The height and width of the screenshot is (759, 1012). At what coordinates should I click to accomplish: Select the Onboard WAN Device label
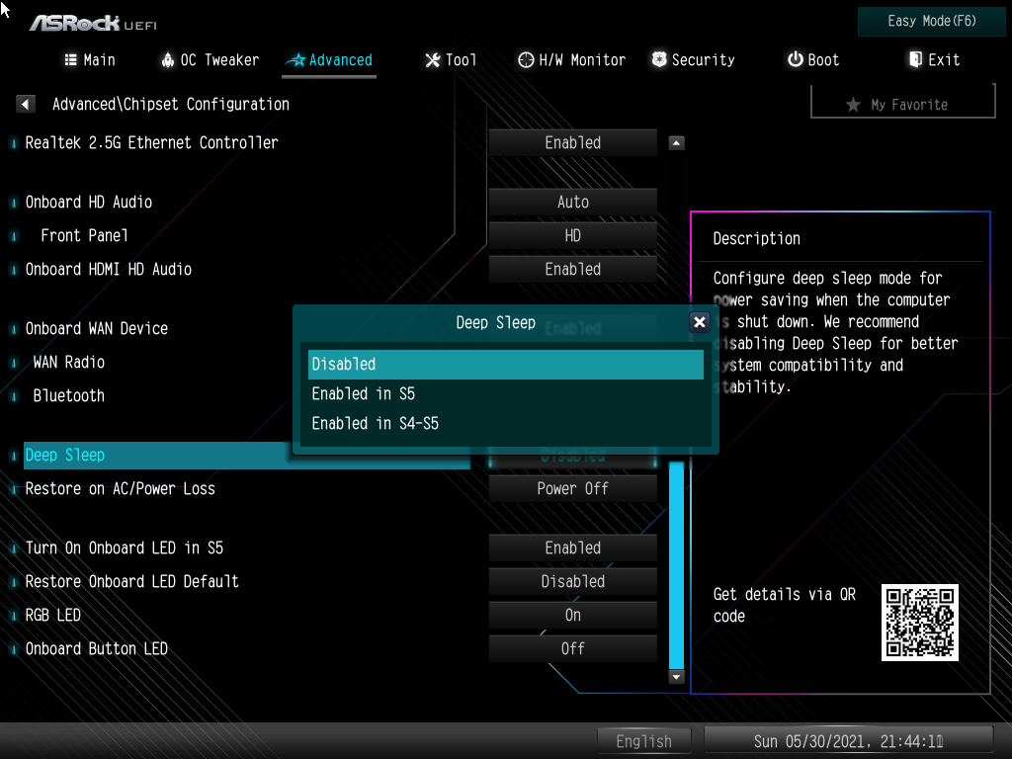(x=97, y=328)
